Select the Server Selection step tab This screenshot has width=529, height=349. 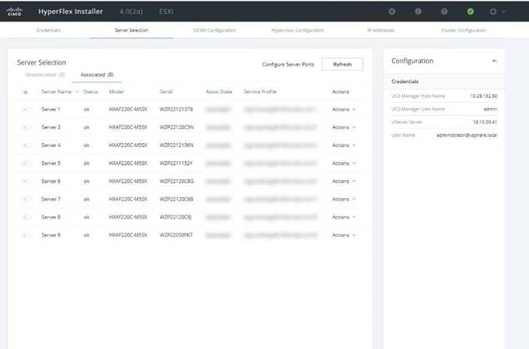(131, 30)
